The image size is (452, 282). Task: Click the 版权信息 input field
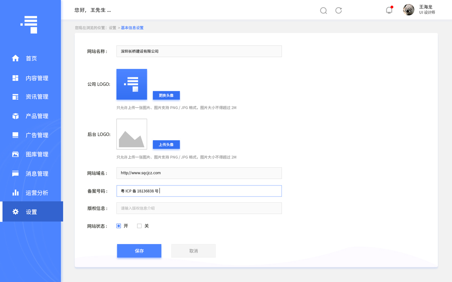tap(199, 208)
